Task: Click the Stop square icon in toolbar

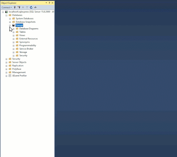Action: point(23,7)
